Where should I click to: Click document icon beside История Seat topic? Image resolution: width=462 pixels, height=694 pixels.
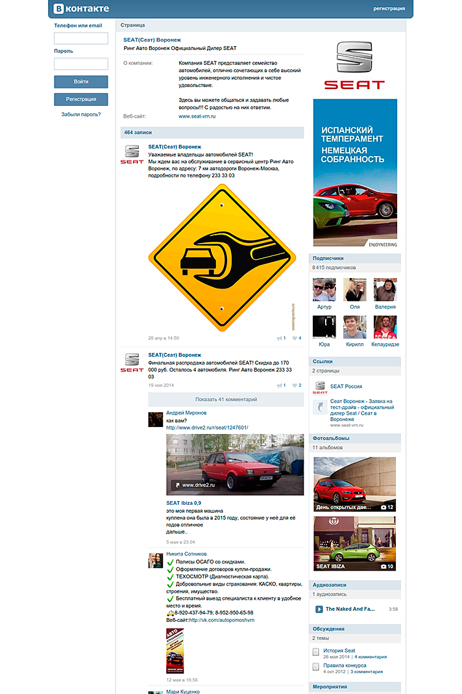pyautogui.click(x=316, y=652)
